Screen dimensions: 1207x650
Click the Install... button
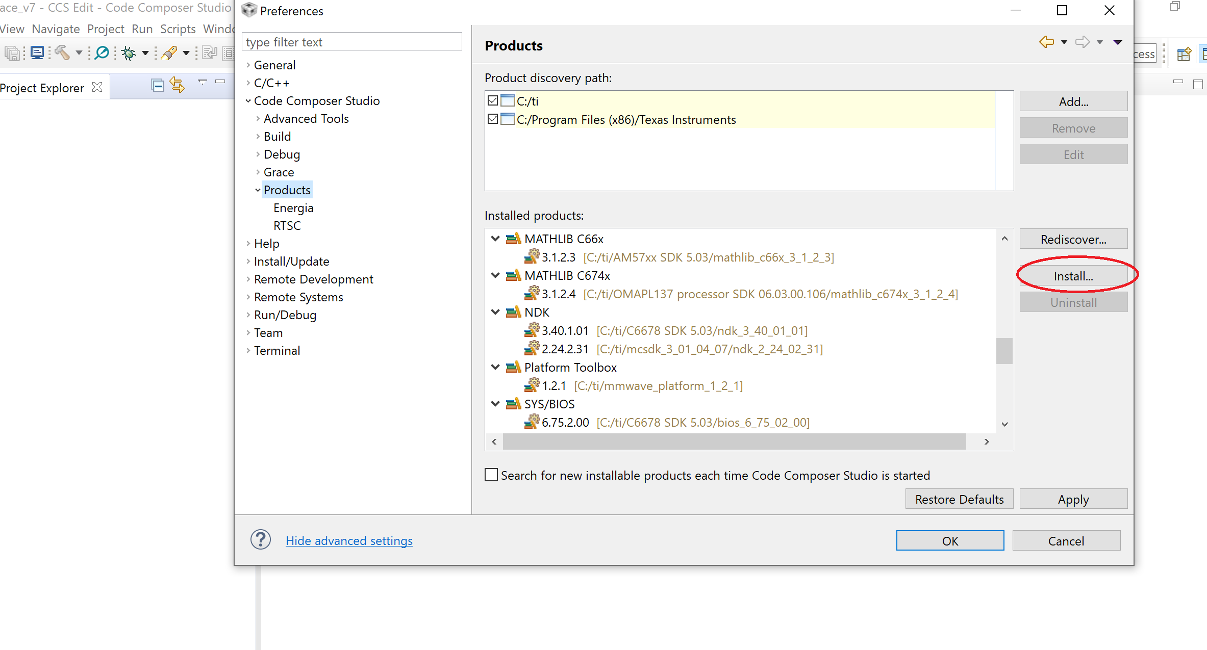pos(1073,276)
